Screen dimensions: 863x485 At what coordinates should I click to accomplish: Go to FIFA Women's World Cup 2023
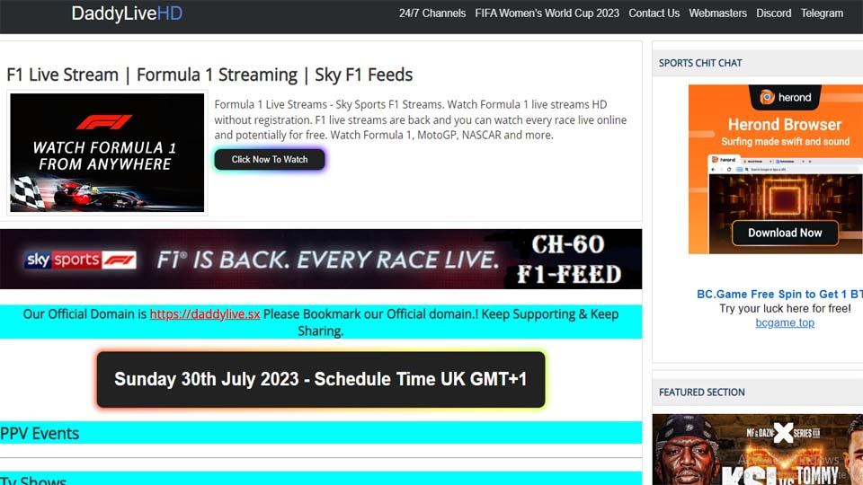(547, 13)
